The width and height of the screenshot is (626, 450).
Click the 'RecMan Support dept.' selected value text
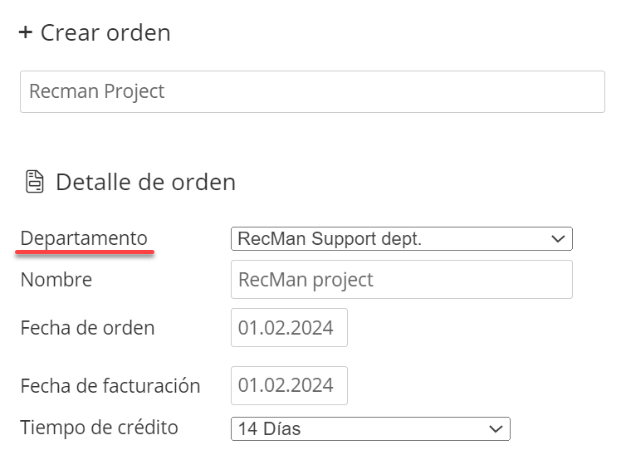(330, 239)
